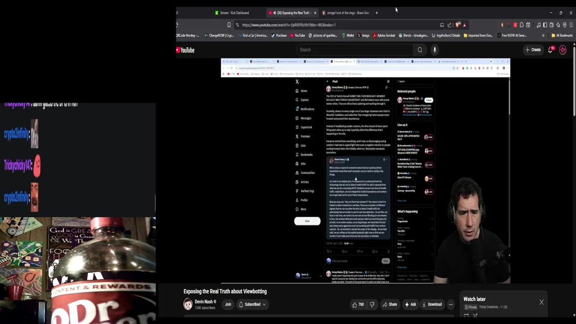Bookmark this page with the bookmark icon
576x324 pixels.
click(229, 25)
